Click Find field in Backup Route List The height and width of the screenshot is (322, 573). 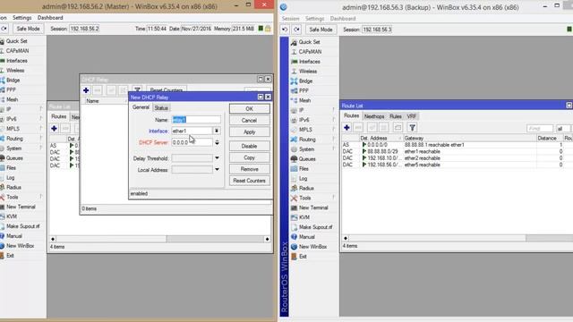(540, 129)
